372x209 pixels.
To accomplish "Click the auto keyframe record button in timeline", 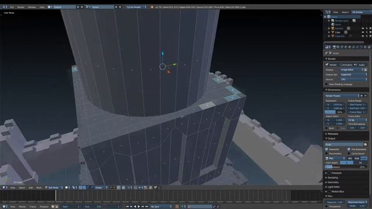I will (177, 207).
